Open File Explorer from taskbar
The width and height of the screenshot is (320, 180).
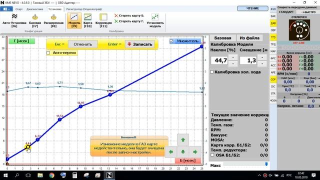point(40,175)
